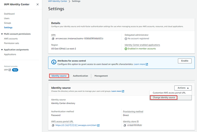Copy the ARN value icon
Viewport: 197px width, 132px height.
tap(53, 39)
